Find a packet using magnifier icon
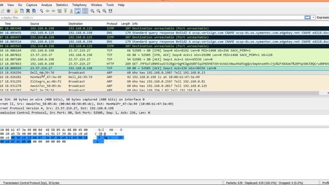 click(x=42, y=11)
